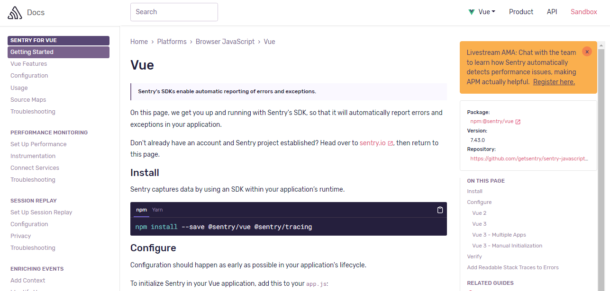Jump to Add Readable Stack Traces to Errors
This screenshot has height=291, width=610.
(x=513, y=268)
